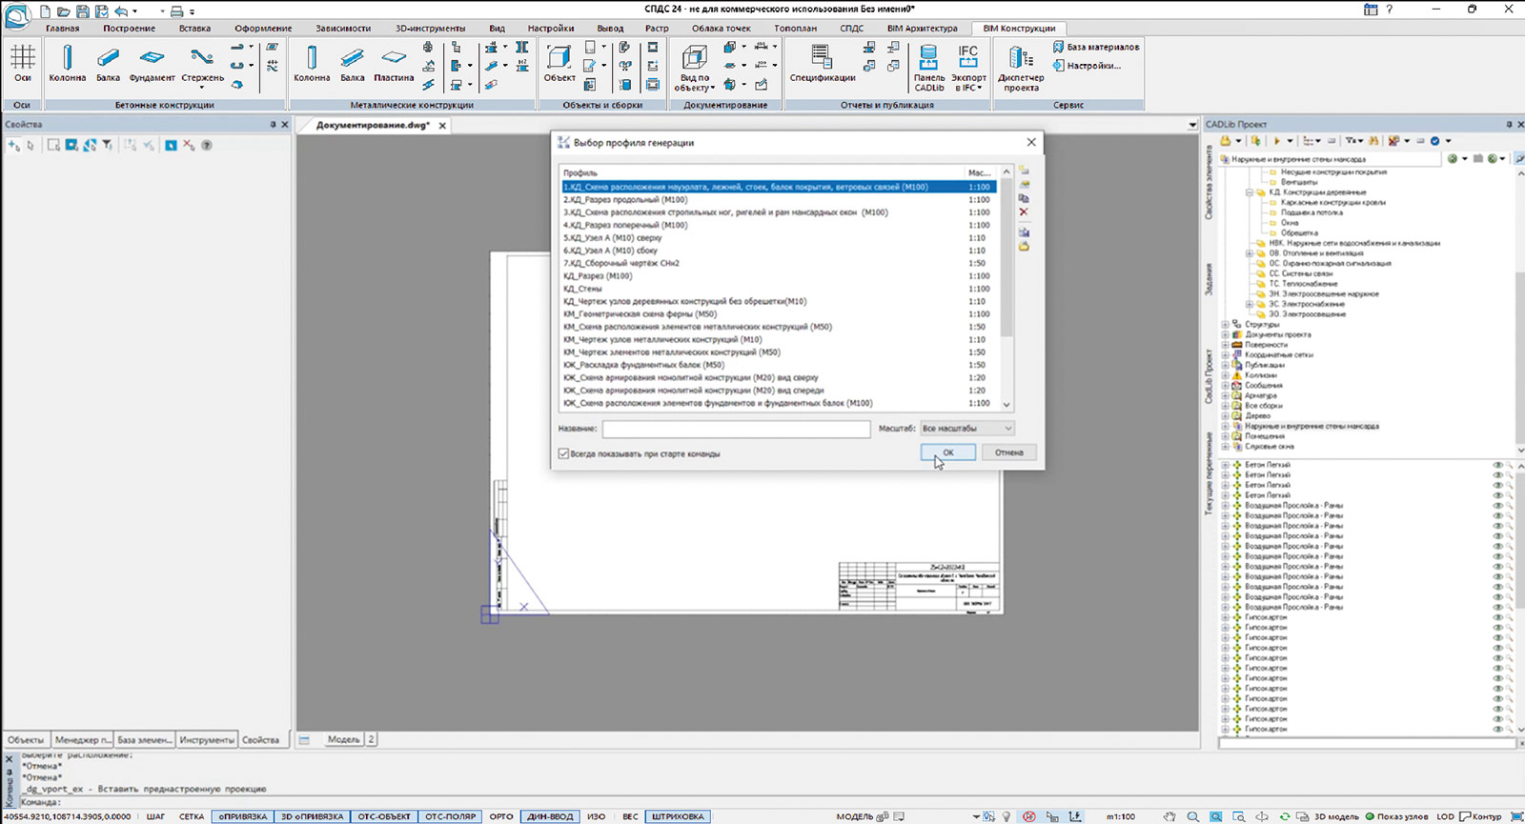Screen dimensions: 1525x824
Task: Expand the Документы проекта node
Action: pyautogui.click(x=1226, y=334)
